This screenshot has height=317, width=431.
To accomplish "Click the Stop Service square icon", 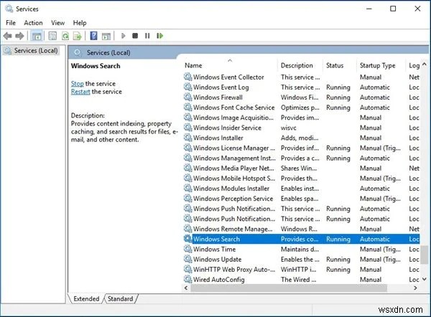I will click(x=135, y=36).
